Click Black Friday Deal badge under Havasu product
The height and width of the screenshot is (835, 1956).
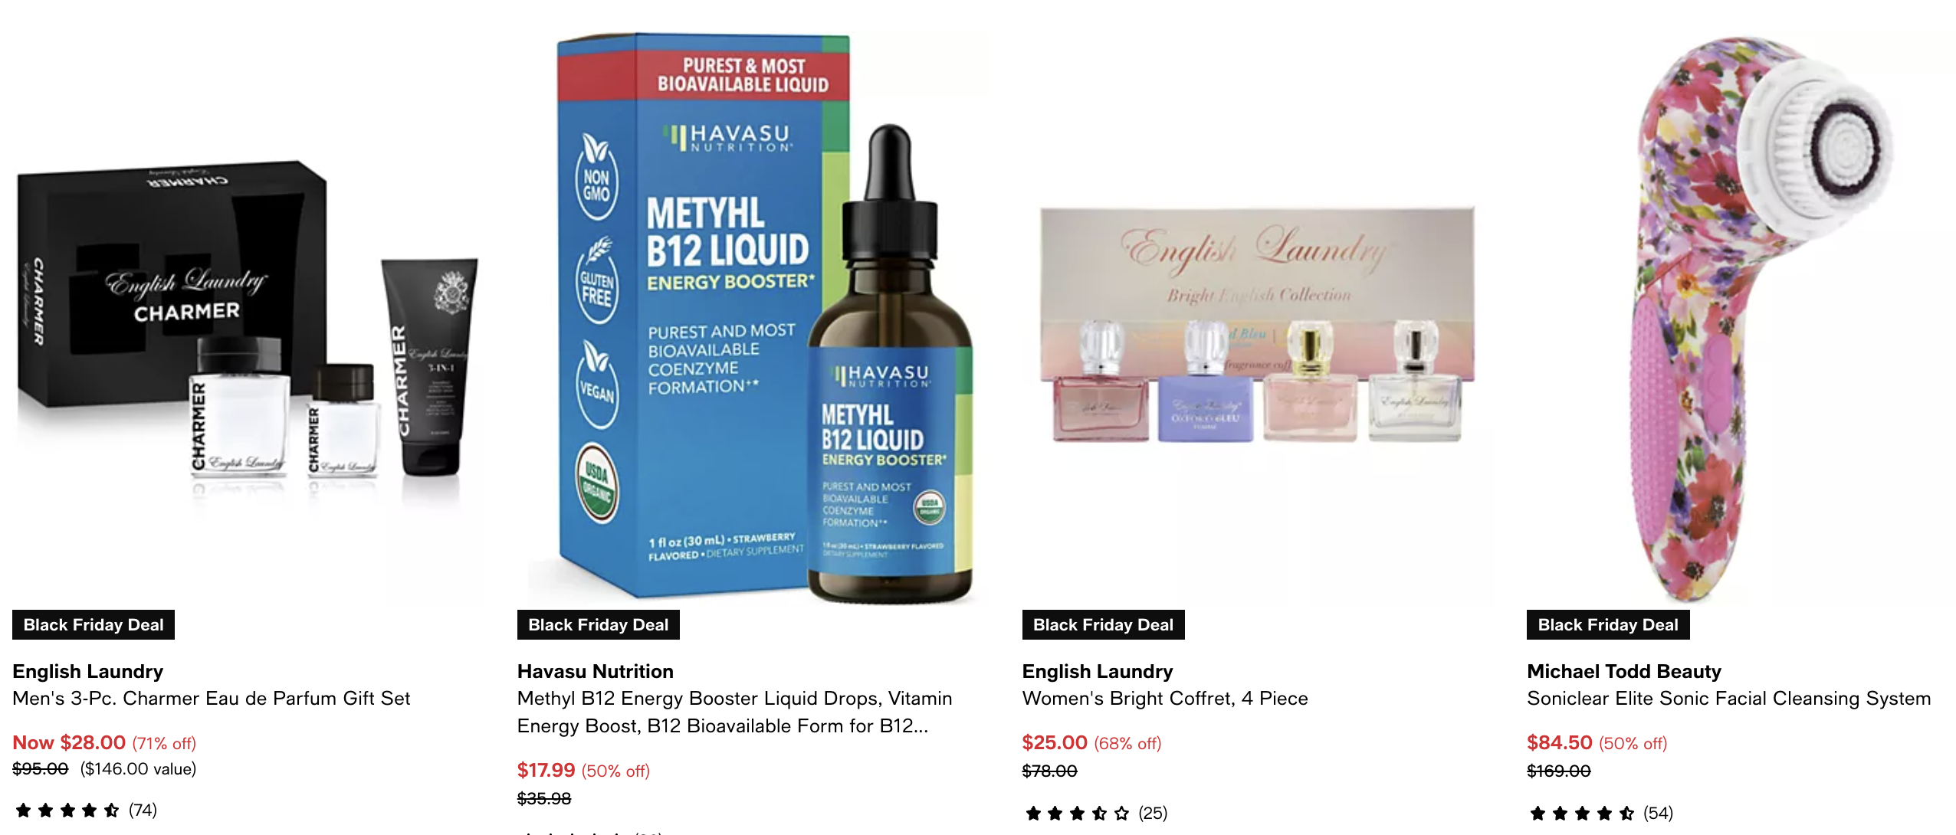598,624
